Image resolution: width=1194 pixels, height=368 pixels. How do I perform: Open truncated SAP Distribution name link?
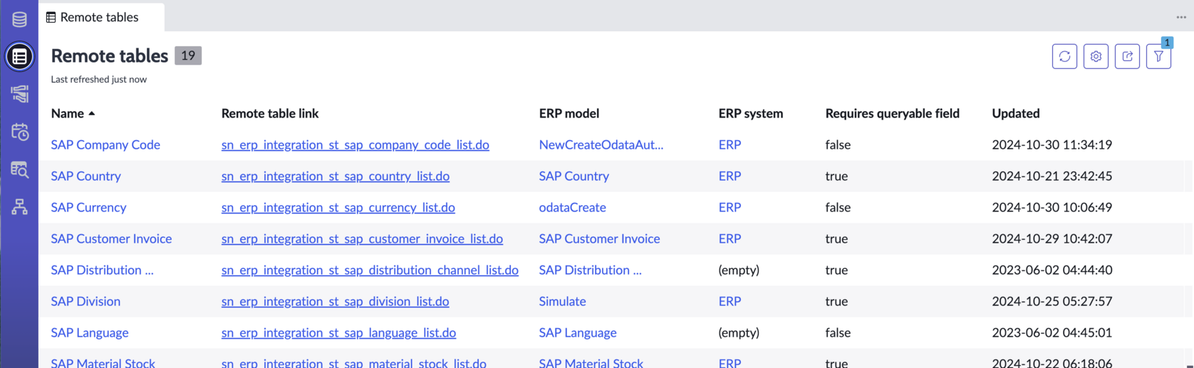tap(102, 270)
